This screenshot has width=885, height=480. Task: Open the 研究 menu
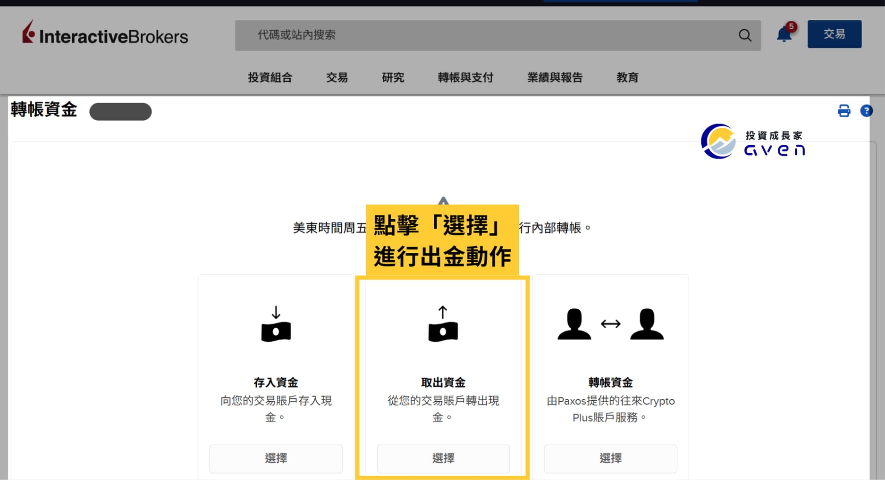tap(393, 77)
